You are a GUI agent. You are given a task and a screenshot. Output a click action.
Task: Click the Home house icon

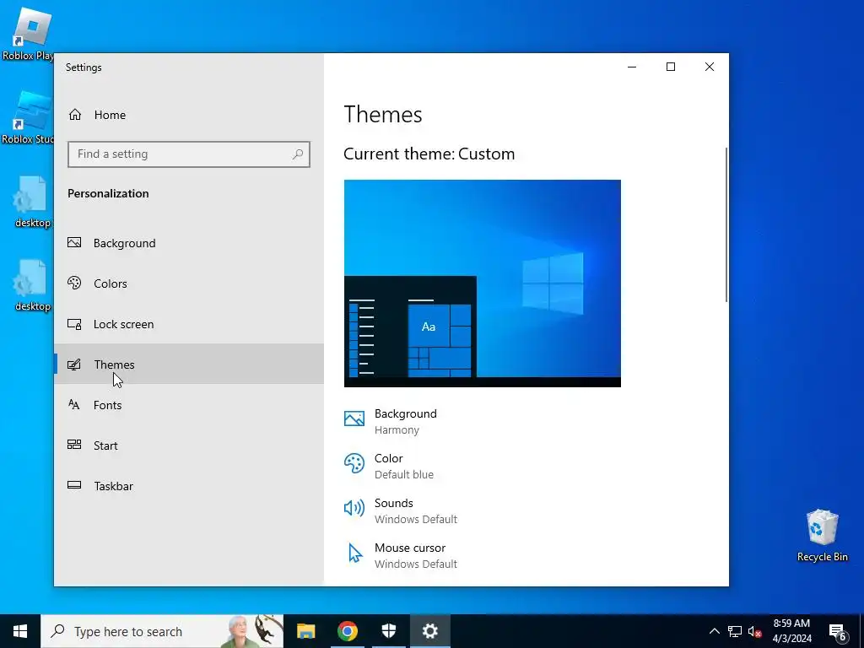click(x=75, y=115)
